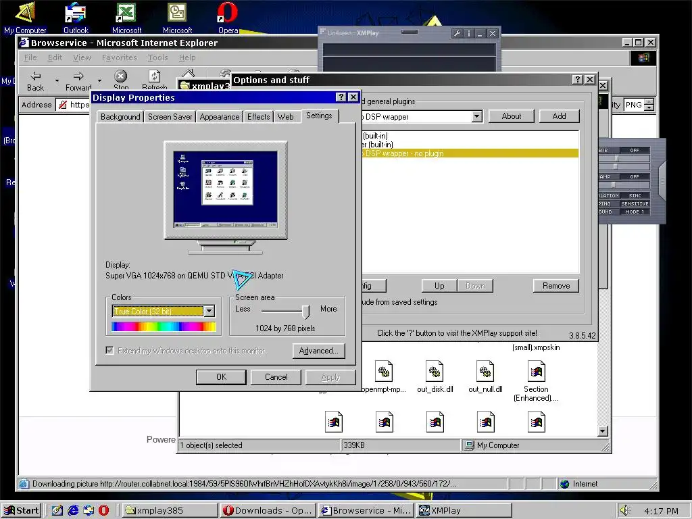Click the Start button

(x=22, y=511)
